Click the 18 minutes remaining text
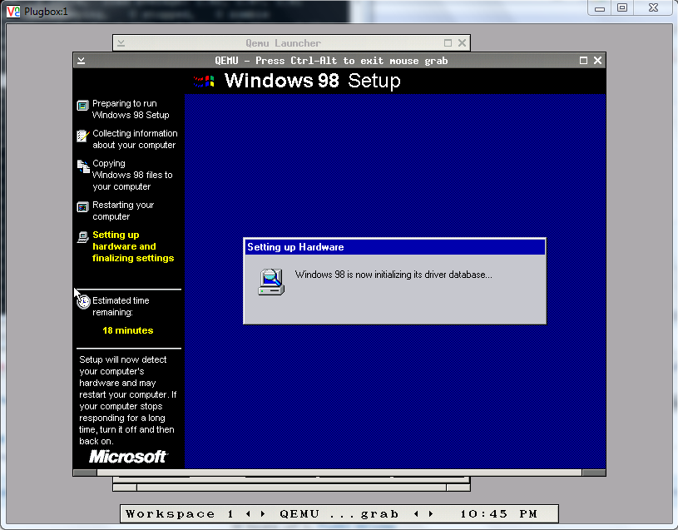678x530 pixels. [x=128, y=330]
